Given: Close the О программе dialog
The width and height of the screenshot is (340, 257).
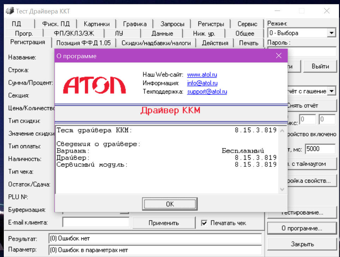Looking at the screenshot, I should pos(279,56).
